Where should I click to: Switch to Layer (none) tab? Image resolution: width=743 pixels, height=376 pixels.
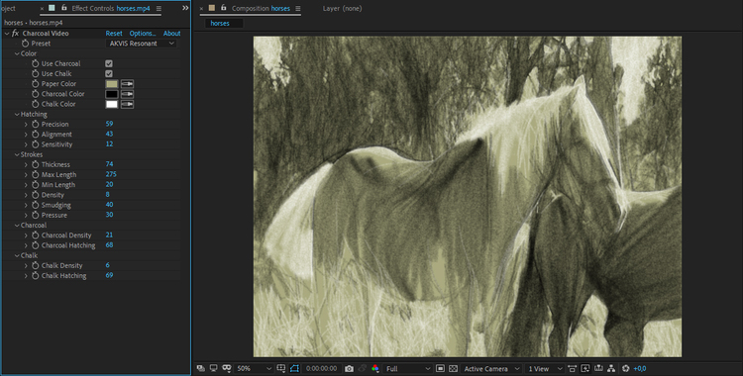(x=342, y=9)
